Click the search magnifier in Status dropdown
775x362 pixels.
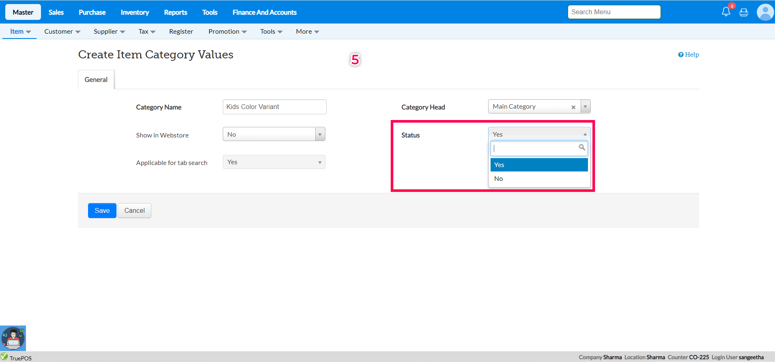click(582, 148)
